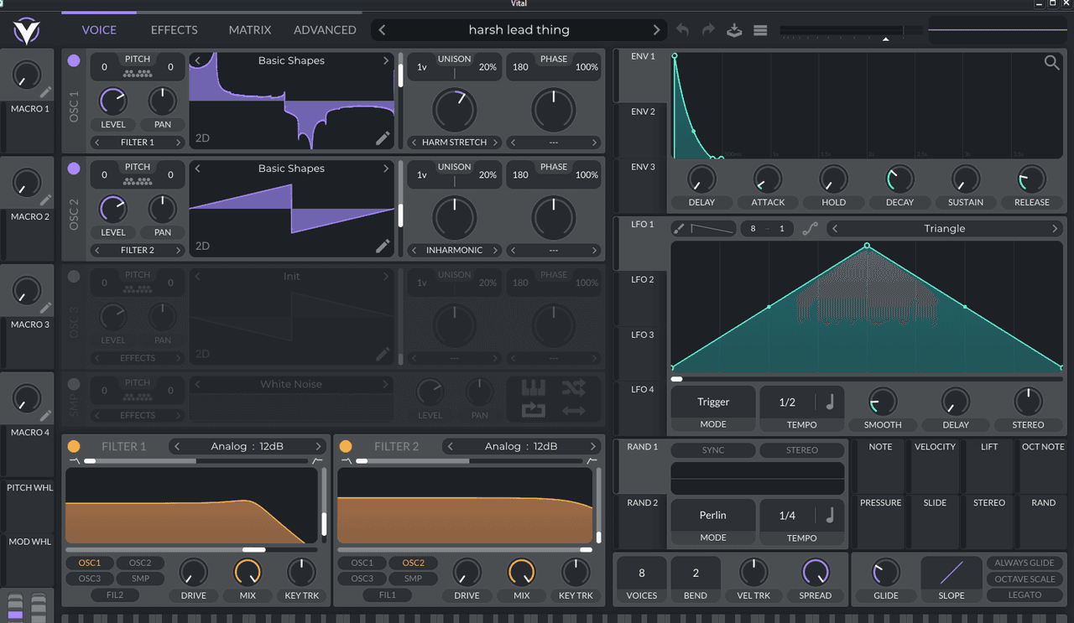The height and width of the screenshot is (623, 1074).
Task: Click the OSC 1 wavetable edit pencil
Action: (x=383, y=138)
